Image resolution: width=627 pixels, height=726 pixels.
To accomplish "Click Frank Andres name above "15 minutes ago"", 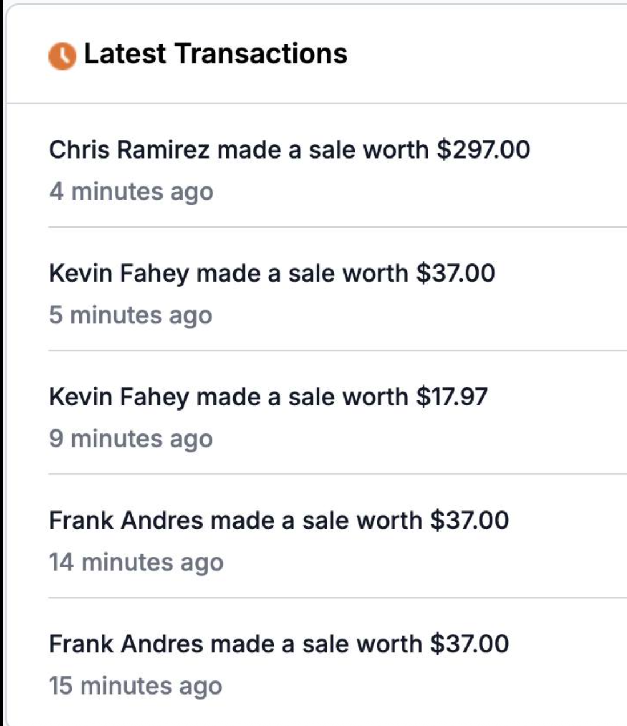I will click(126, 644).
